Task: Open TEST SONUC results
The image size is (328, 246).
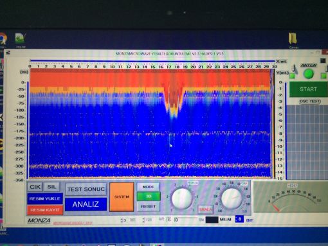Action: [x=86, y=189]
